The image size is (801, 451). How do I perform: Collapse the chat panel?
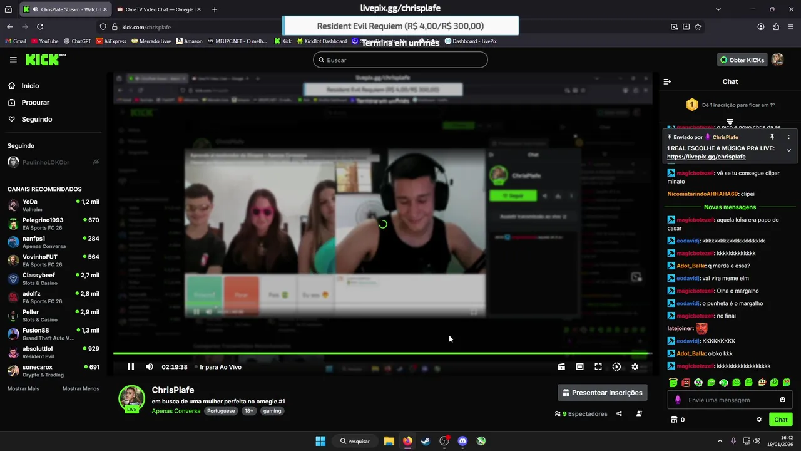click(x=667, y=81)
